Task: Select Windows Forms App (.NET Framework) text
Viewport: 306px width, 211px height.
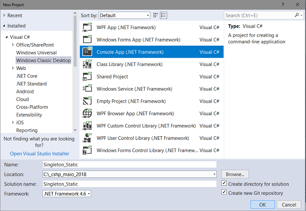Action: coord(138,40)
